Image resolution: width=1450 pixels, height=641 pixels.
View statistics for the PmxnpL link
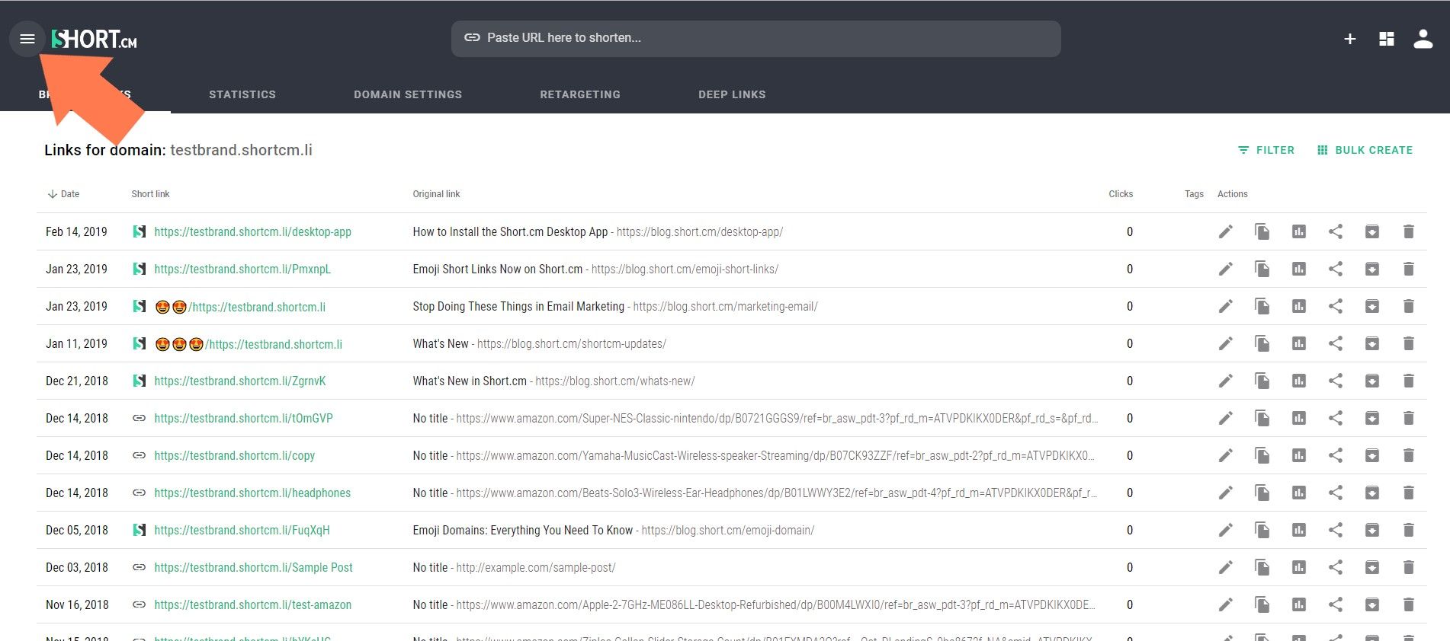tap(1298, 269)
